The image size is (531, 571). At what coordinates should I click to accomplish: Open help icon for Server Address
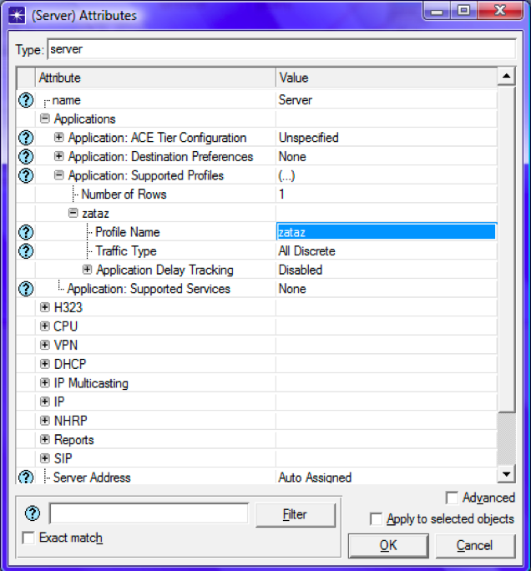tap(26, 477)
